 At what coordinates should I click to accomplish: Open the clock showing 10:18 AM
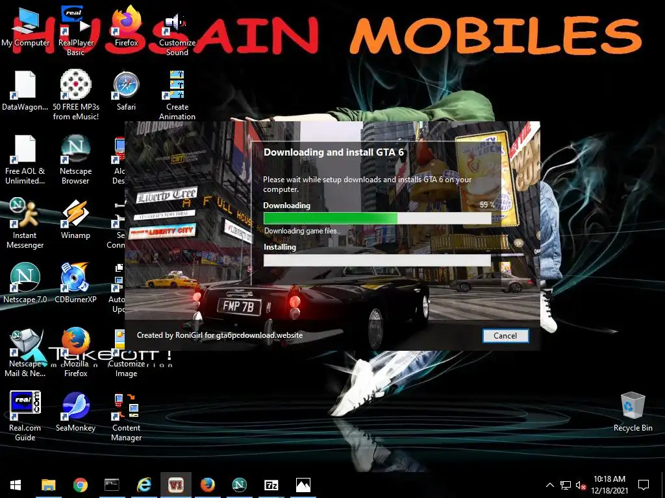click(x=609, y=485)
